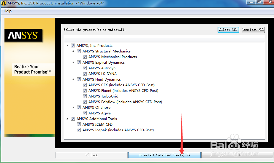
Task: Select 'ANSYS Mechanical Products' text row
Action: pos(113,57)
